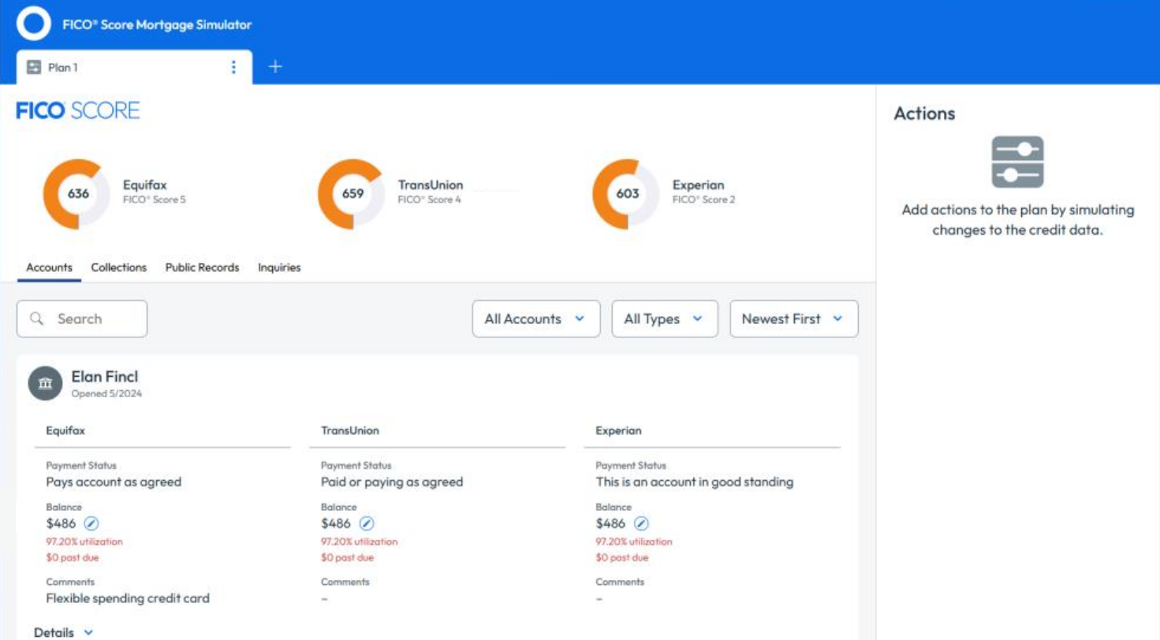Click the Actions panel heading
This screenshot has height=640, width=1160.
tap(924, 113)
